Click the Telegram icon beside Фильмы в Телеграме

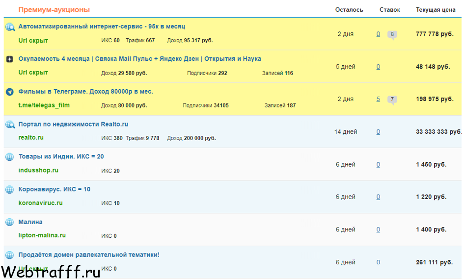pyautogui.click(x=10, y=92)
